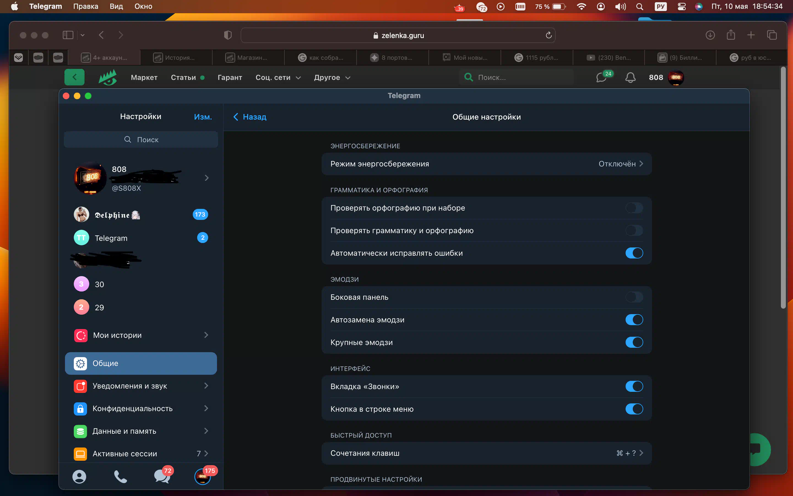Screen dimensions: 793x496
Task: Click Safari address bar zelenka.guru
Action: tap(398, 35)
